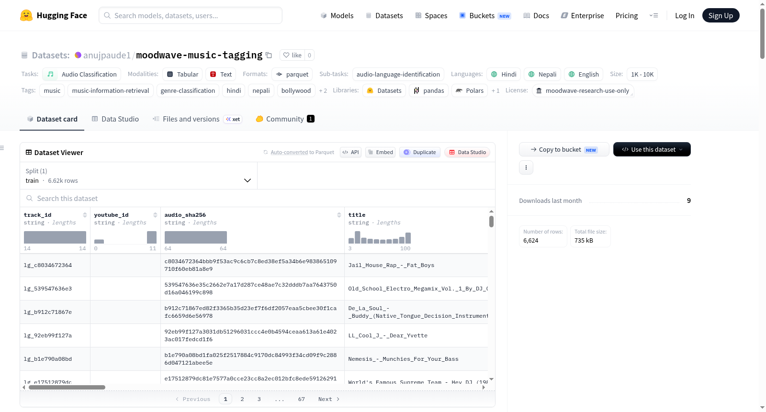Click the bollywood tag
766x412 pixels.
[x=296, y=90]
